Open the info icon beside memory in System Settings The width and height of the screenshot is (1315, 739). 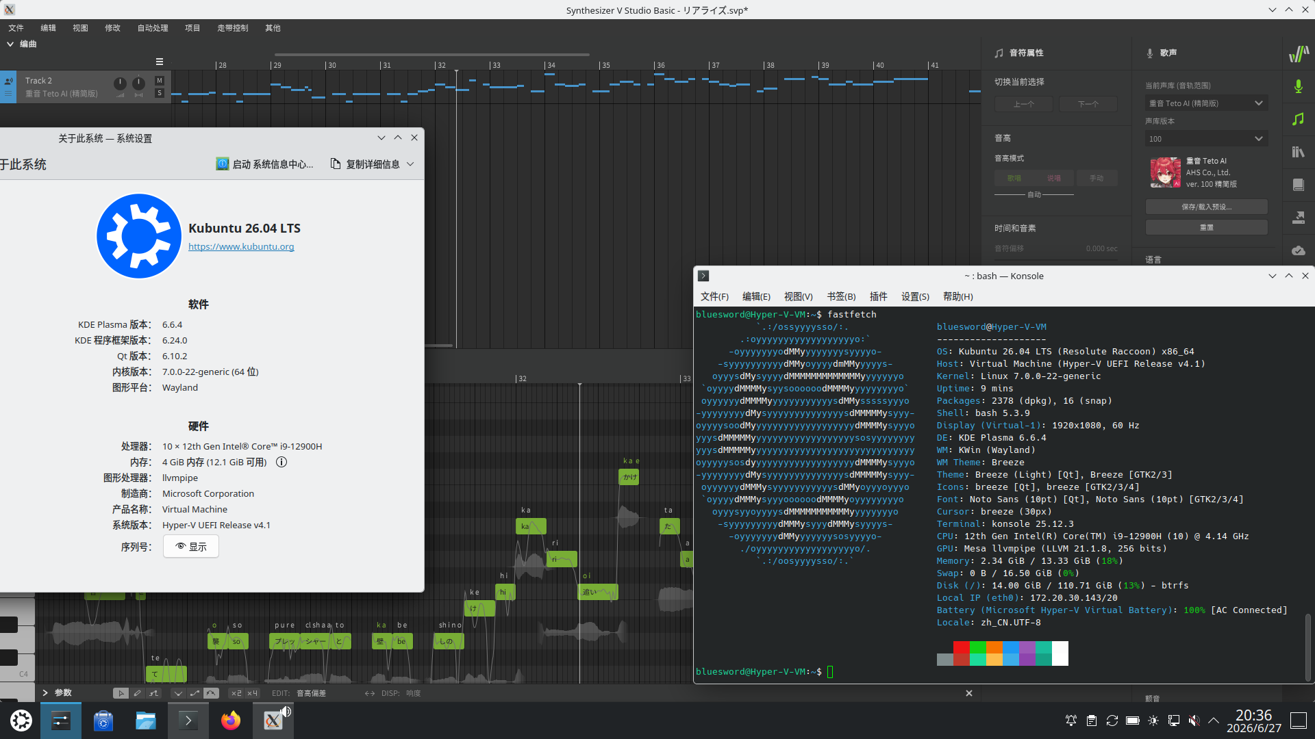(281, 462)
